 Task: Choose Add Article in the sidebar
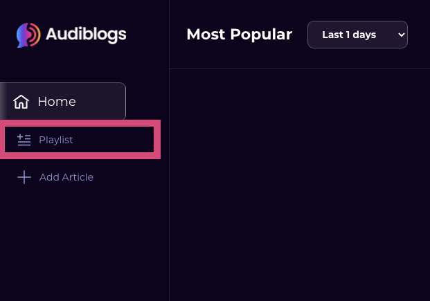[55, 177]
